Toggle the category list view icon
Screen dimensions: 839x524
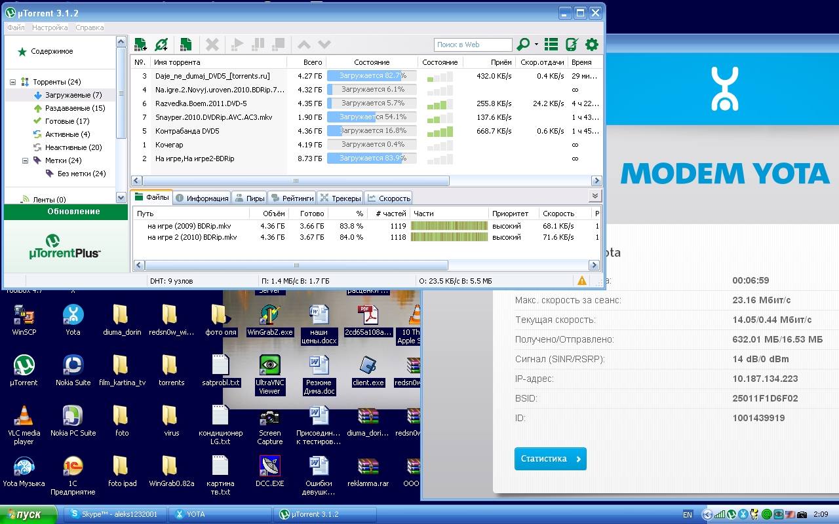(x=551, y=45)
